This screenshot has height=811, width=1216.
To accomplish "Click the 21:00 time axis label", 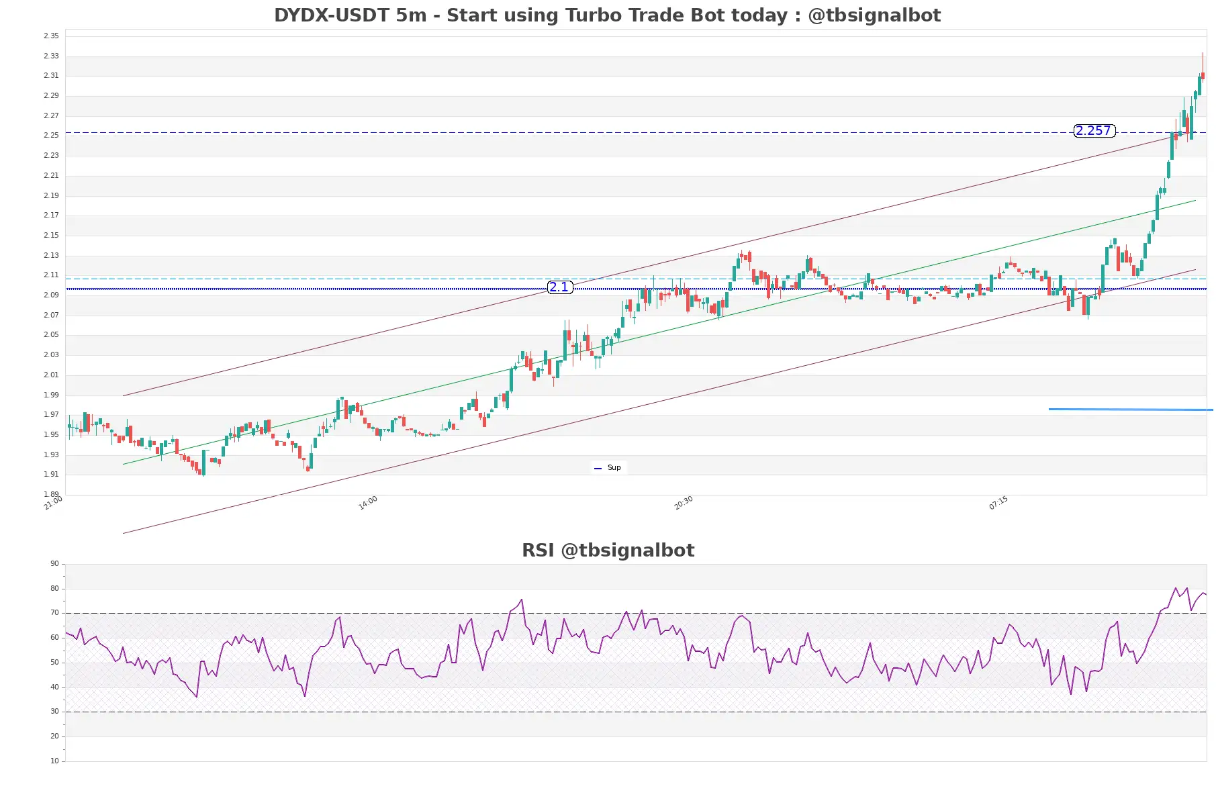I will click(x=52, y=503).
